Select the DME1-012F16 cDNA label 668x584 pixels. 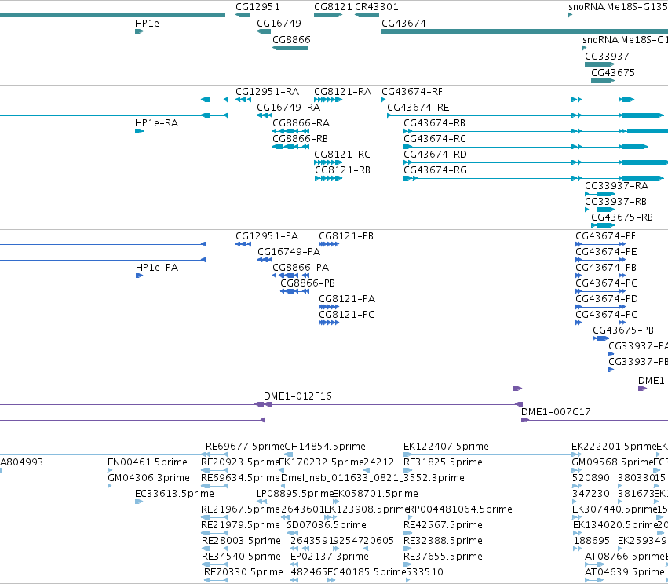click(297, 396)
